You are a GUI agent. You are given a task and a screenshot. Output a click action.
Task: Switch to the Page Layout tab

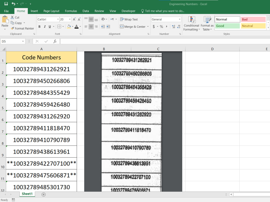pyautogui.click(x=51, y=11)
